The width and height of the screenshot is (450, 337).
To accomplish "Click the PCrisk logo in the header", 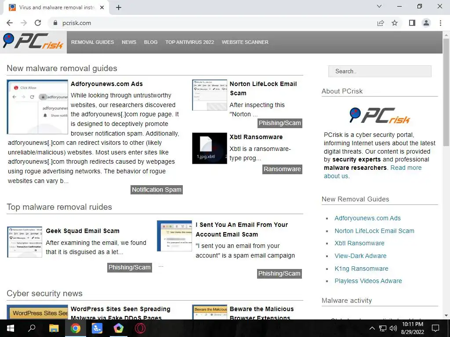I will pyautogui.click(x=33, y=42).
